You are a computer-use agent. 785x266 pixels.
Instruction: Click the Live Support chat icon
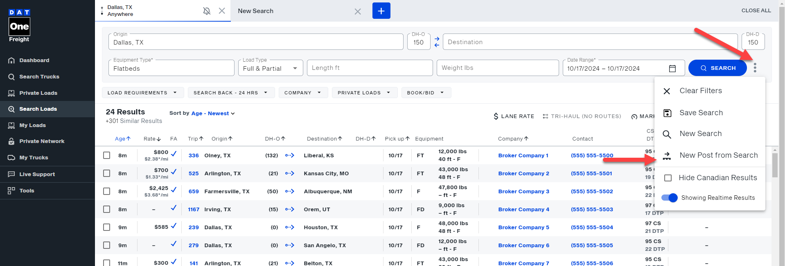point(11,174)
